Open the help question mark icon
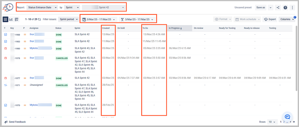Image resolution: width=299 pixels, height=127 pixels. (x=285, y=7)
